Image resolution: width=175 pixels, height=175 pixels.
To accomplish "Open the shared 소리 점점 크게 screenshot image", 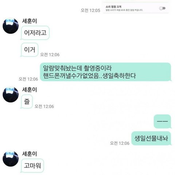I will [x=135, y=7].
